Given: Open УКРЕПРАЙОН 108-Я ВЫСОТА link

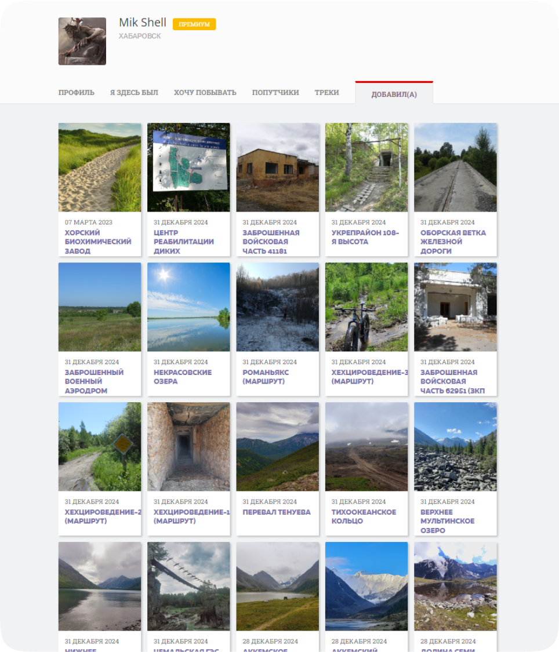Looking at the screenshot, I should point(365,237).
